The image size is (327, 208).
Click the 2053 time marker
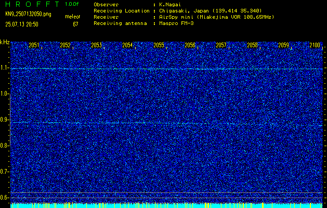(x=96, y=45)
